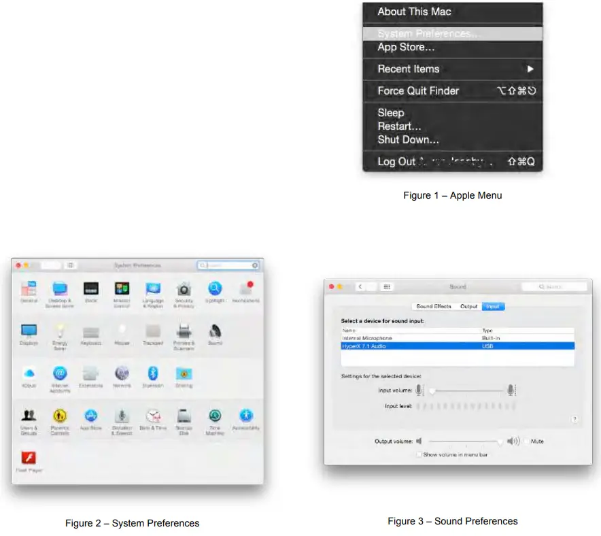Image resolution: width=601 pixels, height=536 pixels.
Task: Open Dictation & Speech preferences
Action: click(122, 416)
